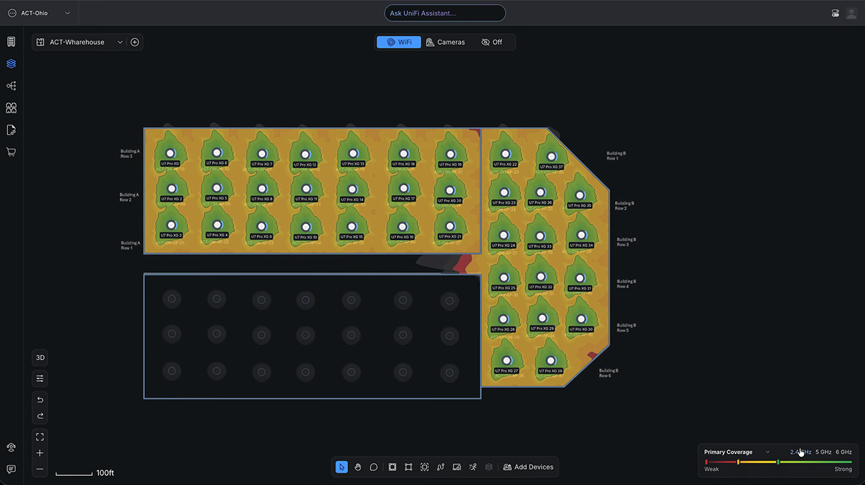Open the layered floorplan sidebar icon
Screen dimensions: 865x485
(x=11, y=64)
